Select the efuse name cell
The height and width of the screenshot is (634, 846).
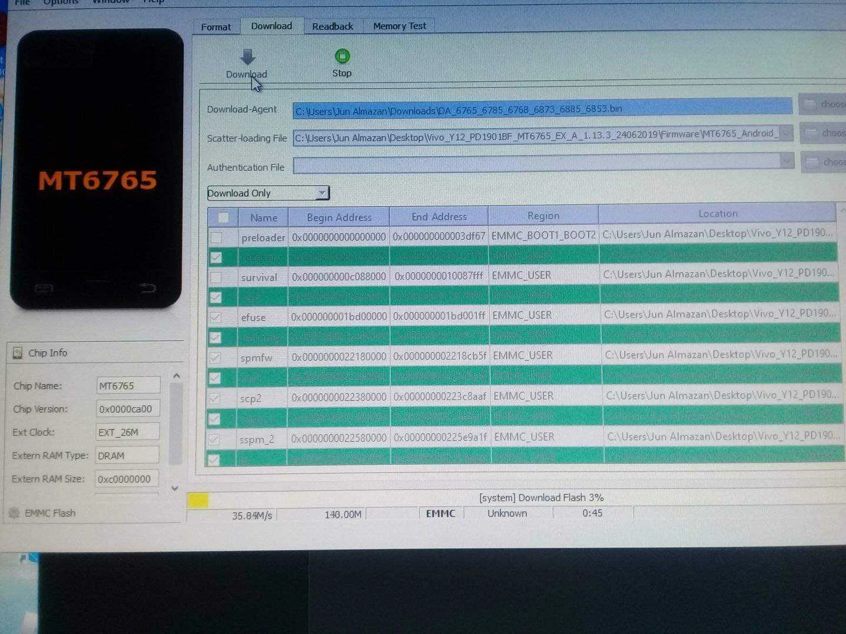coord(262,318)
